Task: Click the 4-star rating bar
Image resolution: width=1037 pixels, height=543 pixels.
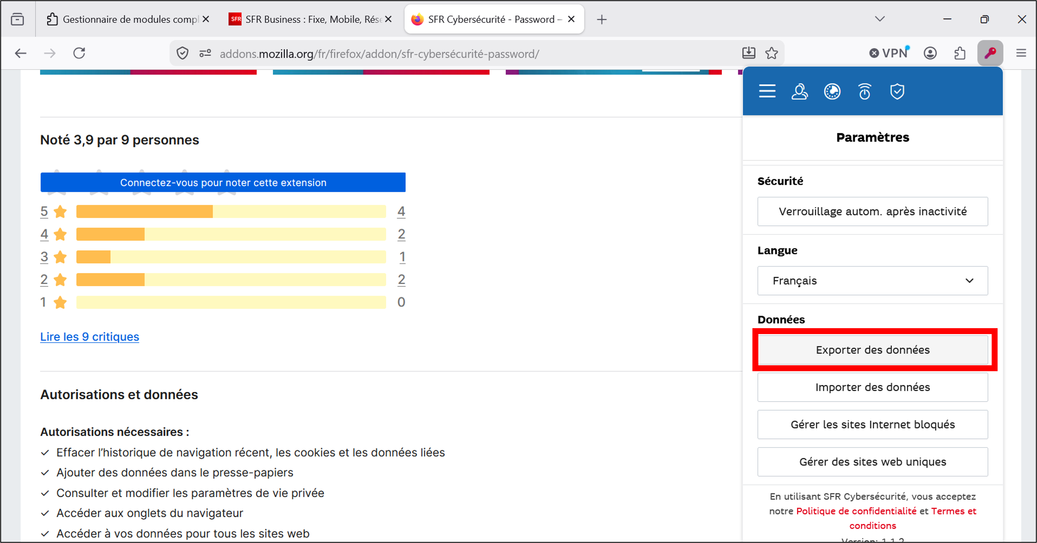Action: [x=231, y=234]
